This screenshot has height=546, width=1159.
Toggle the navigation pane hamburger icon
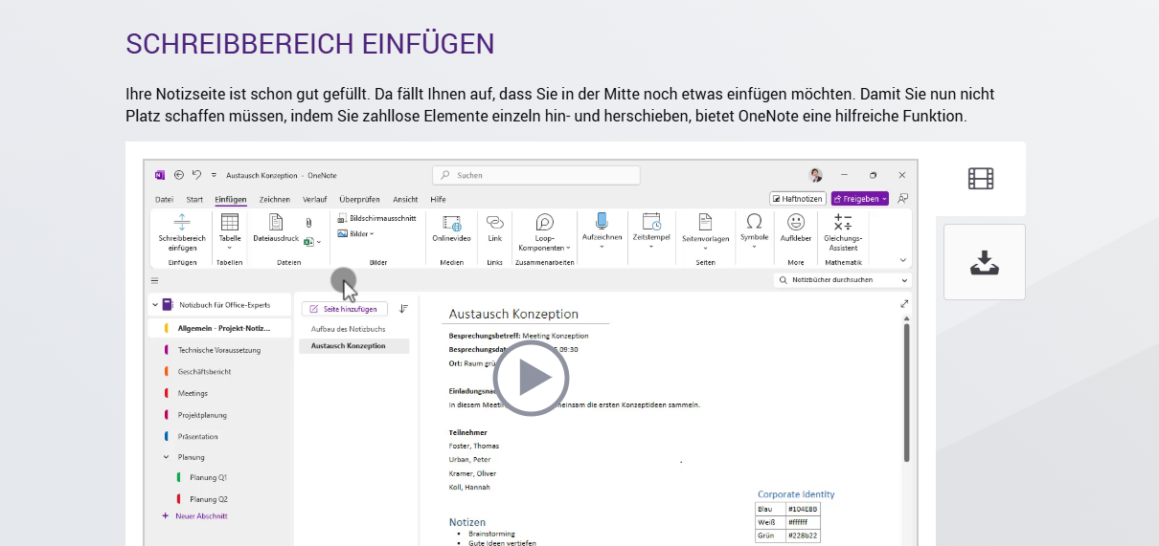tap(154, 281)
